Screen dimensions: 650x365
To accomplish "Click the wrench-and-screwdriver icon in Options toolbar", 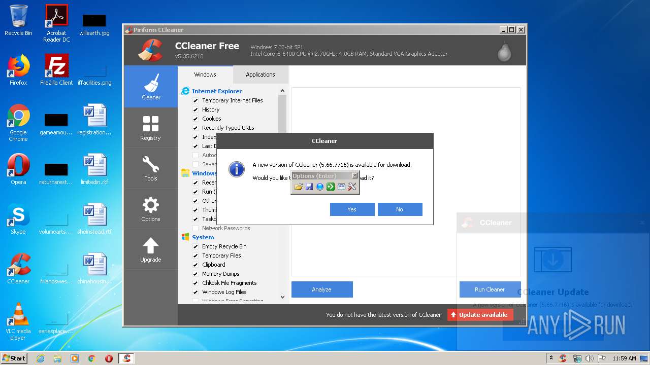I will click(352, 187).
